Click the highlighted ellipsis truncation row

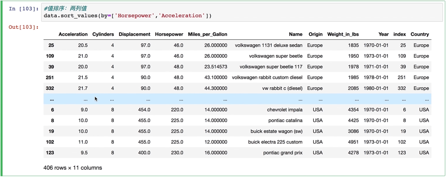[x=237, y=99]
